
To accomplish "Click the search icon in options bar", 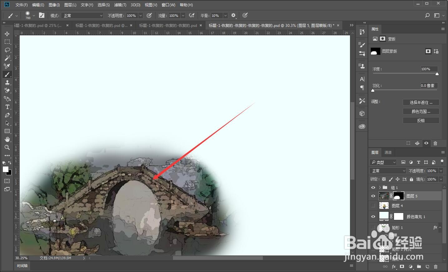I will click(x=427, y=15).
